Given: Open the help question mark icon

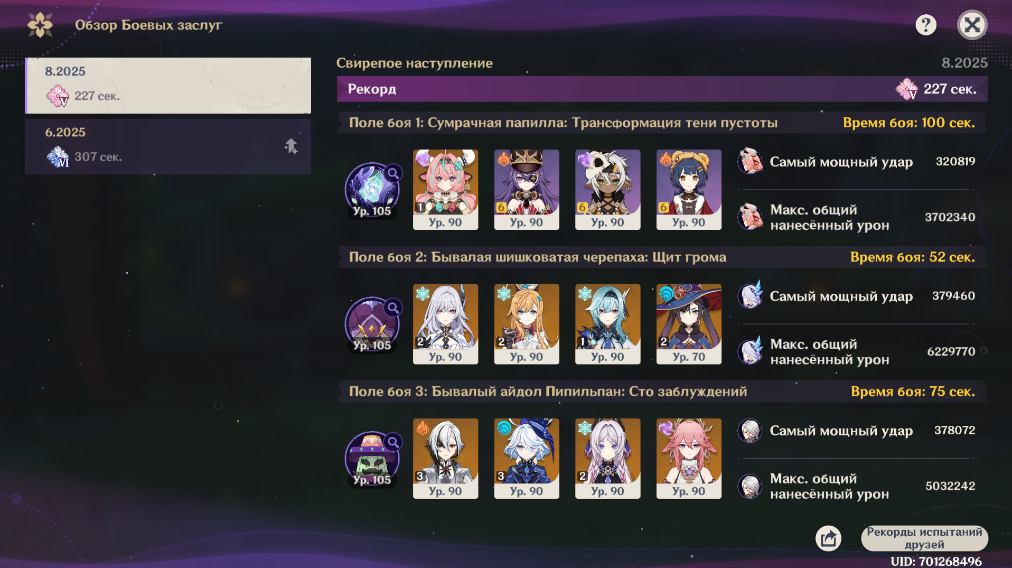Looking at the screenshot, I should point(925,25).
